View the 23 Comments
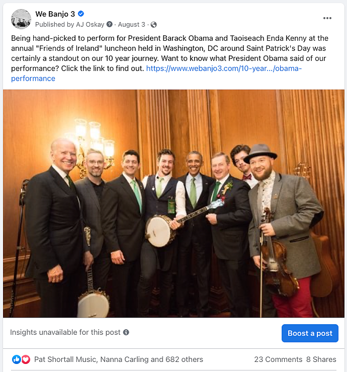The width and height of the screenshot is (347, 372). (278, 359)
